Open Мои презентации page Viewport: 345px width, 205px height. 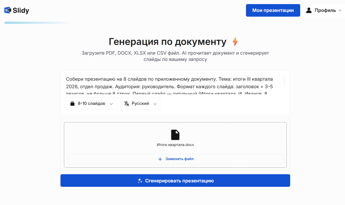273,10
